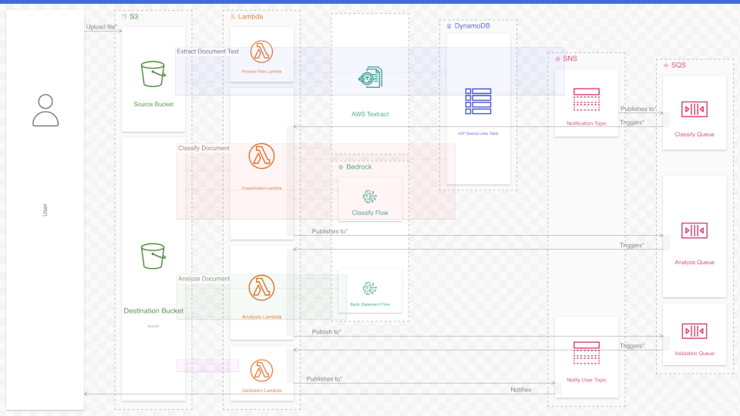Select the Source Bucket S3 bucket icon
The height and width of the screenshot is (416, 740).
[x=153, y=74]
